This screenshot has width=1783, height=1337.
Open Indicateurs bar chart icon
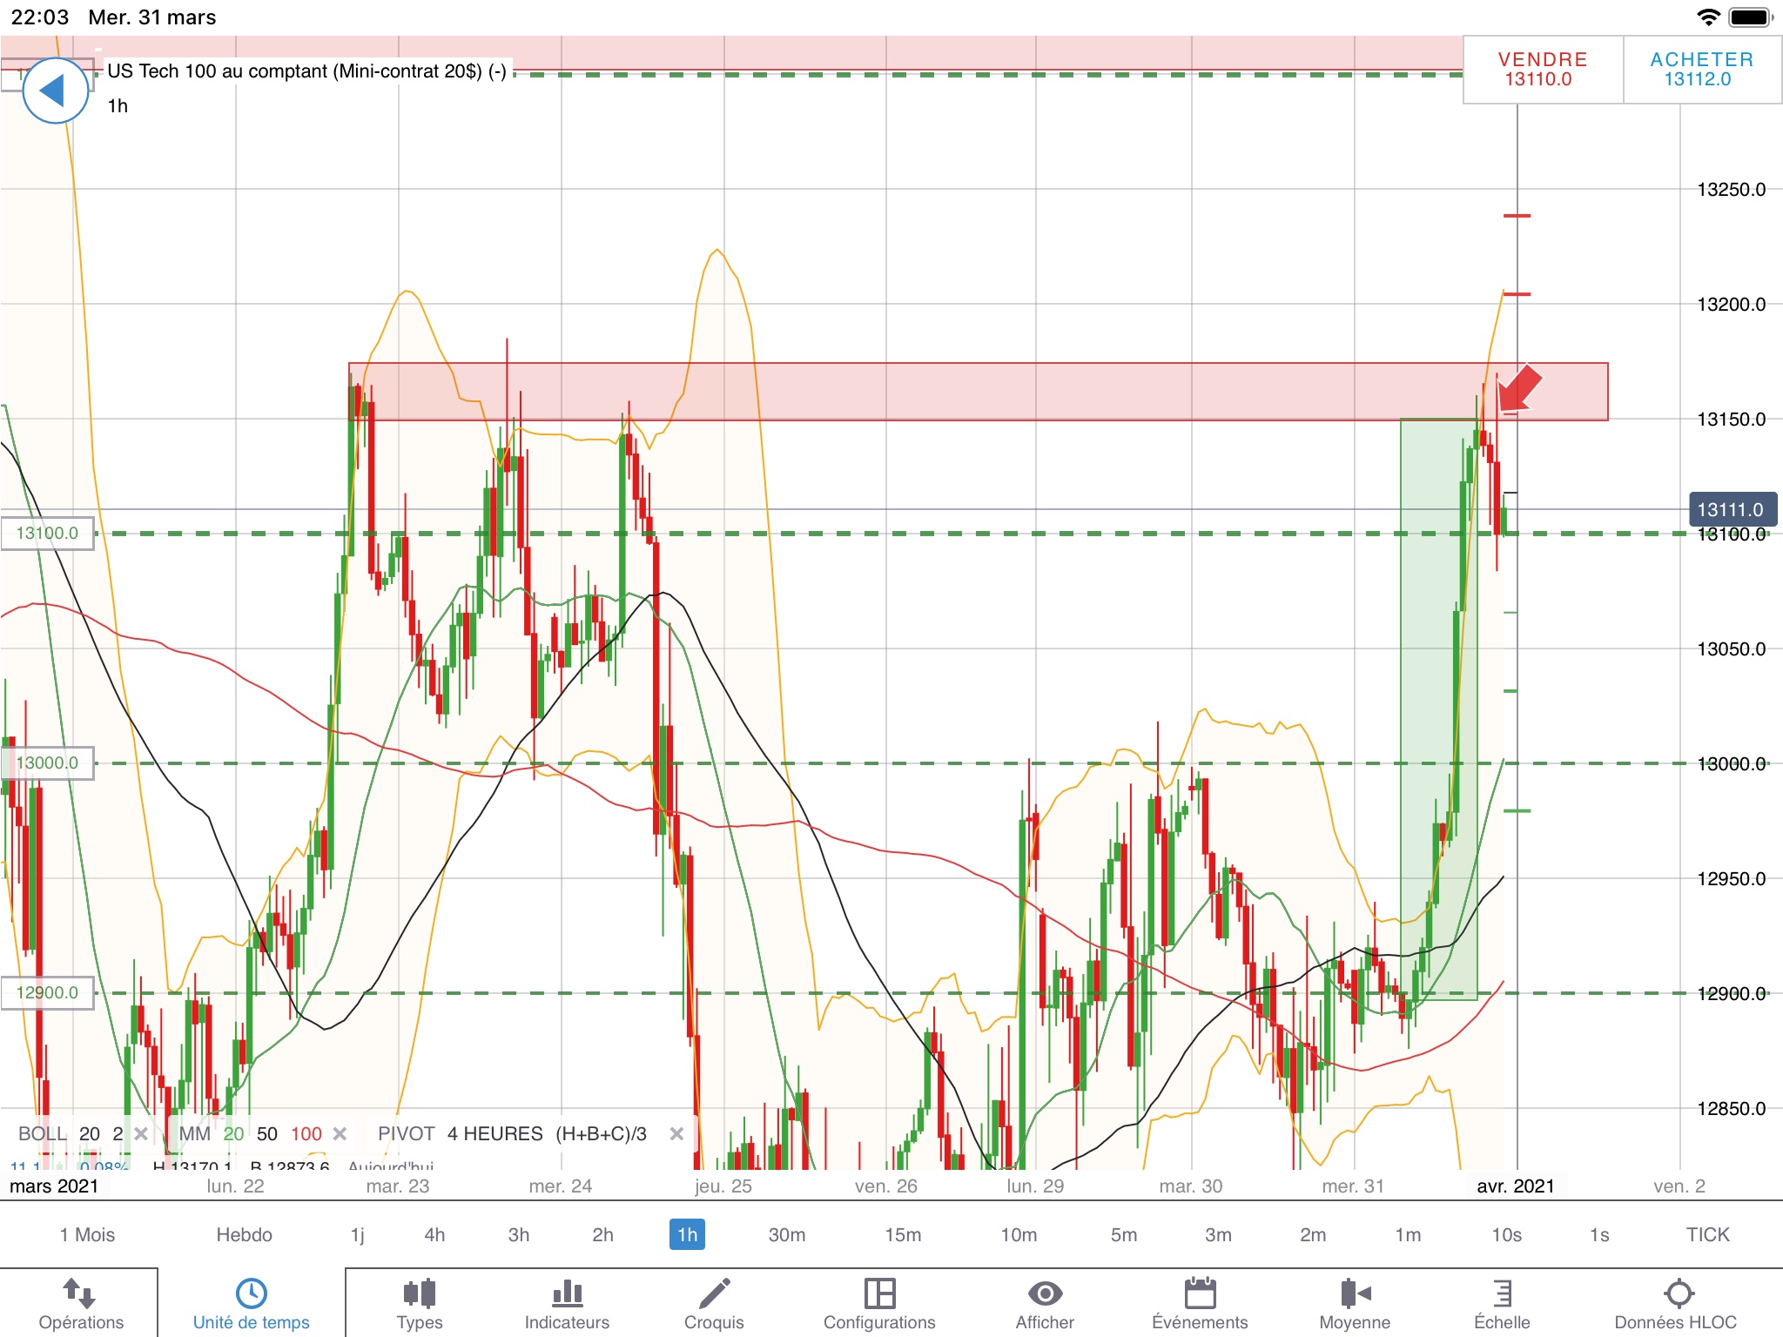tap(567, 1293)
